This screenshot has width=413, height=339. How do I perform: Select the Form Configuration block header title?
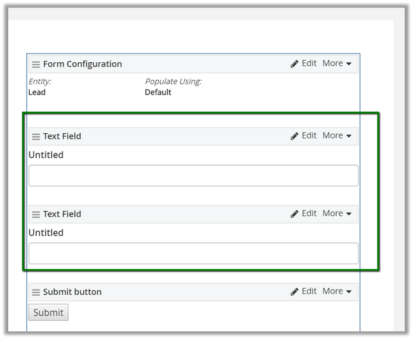(x=82, y=64)
